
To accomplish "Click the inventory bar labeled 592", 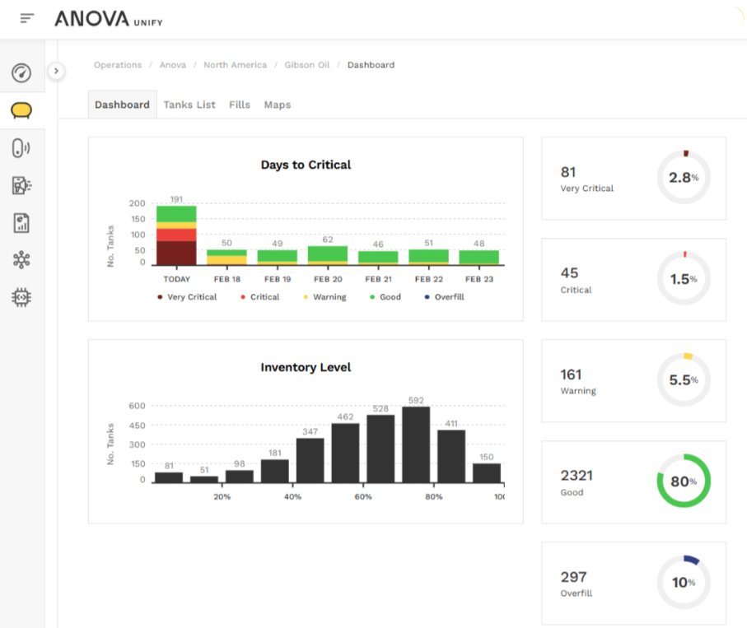I will pos(416,444).
